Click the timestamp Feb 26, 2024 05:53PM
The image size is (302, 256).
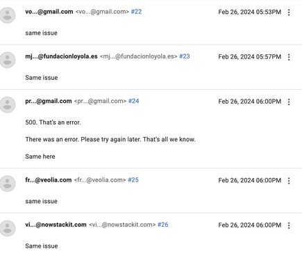pos(250,12)
